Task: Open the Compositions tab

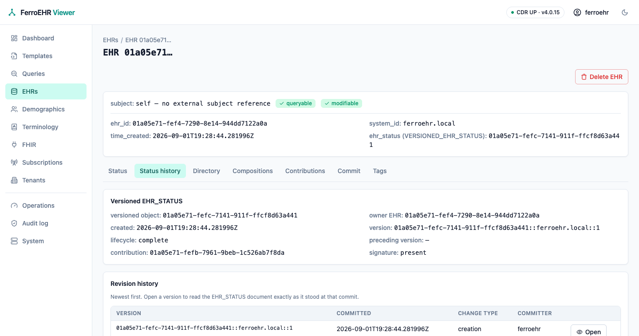Action: pos(252,171)
